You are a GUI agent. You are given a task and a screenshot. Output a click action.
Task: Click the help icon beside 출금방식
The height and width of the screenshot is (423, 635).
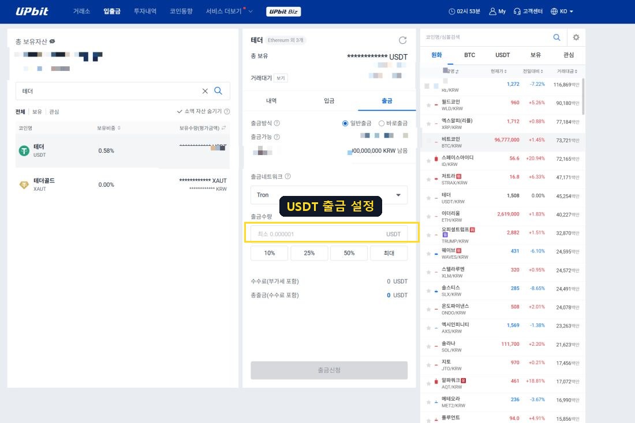point(277,123)
